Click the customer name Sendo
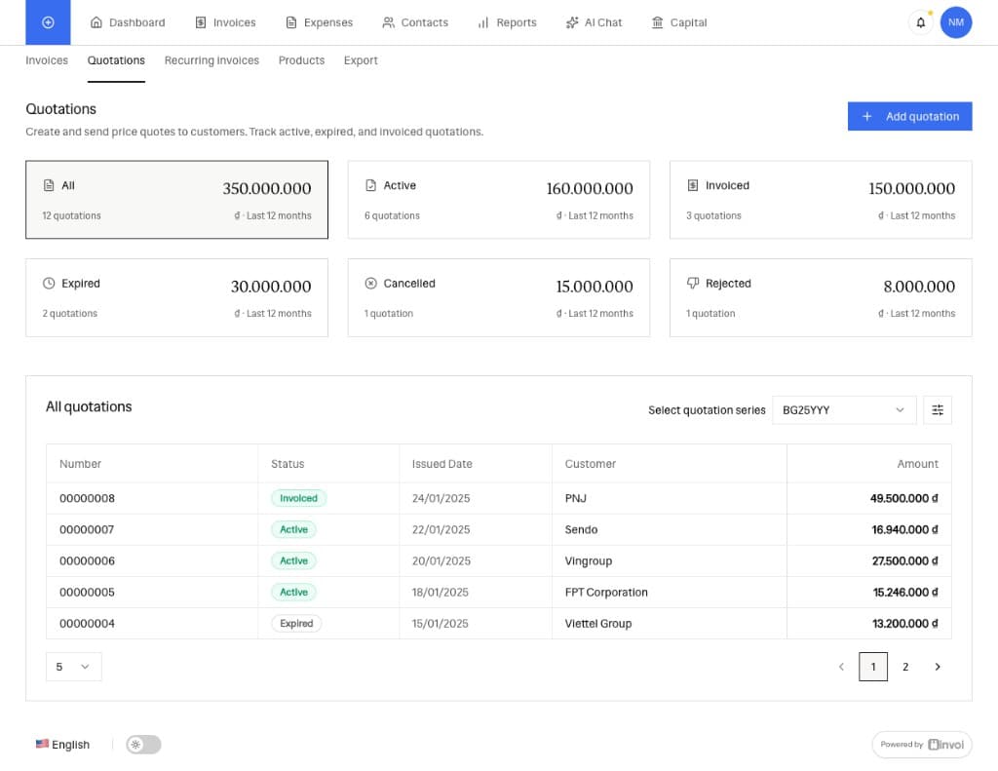The height and width of the screenshot is (771, 998). (x=581, y=529)
